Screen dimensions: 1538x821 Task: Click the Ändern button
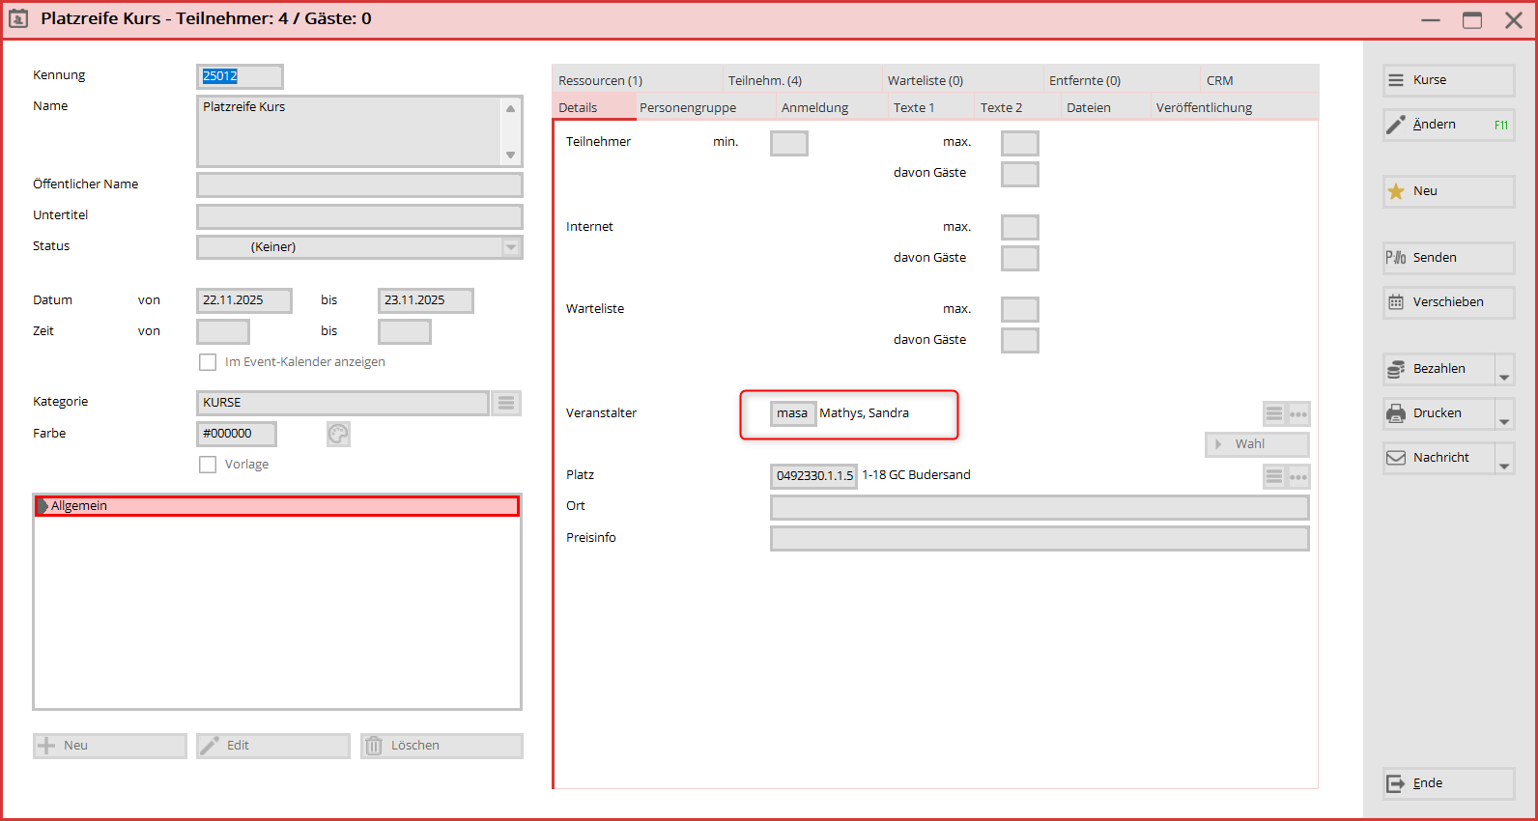click(1448, 125)
